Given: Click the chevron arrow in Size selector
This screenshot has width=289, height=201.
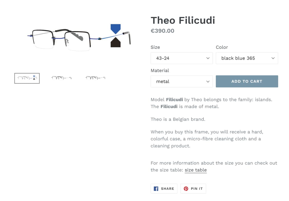Looking at the screenshot, I should pyautogui.click(x=208, y=58).
